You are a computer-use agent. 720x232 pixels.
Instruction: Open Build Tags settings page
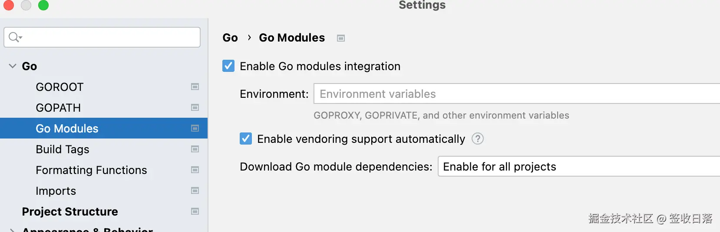63,149
